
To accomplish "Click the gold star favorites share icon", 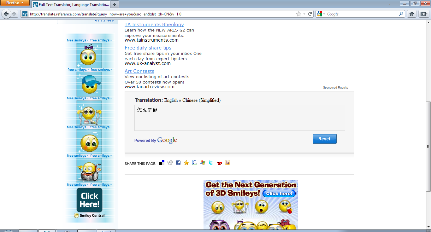I will 186,163.
